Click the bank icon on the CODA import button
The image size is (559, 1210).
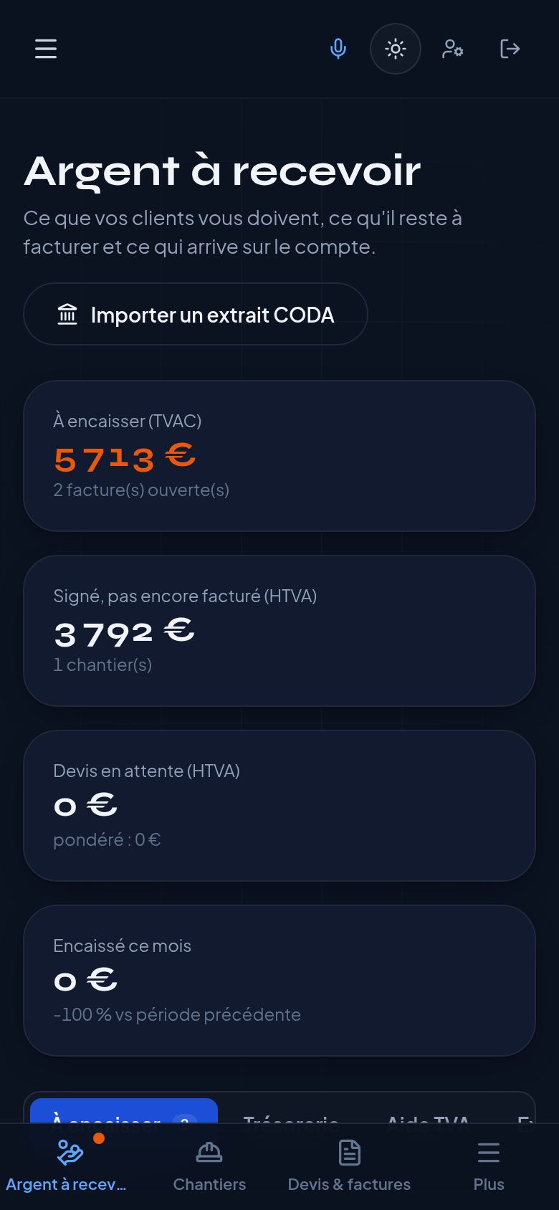coord(67,315)
